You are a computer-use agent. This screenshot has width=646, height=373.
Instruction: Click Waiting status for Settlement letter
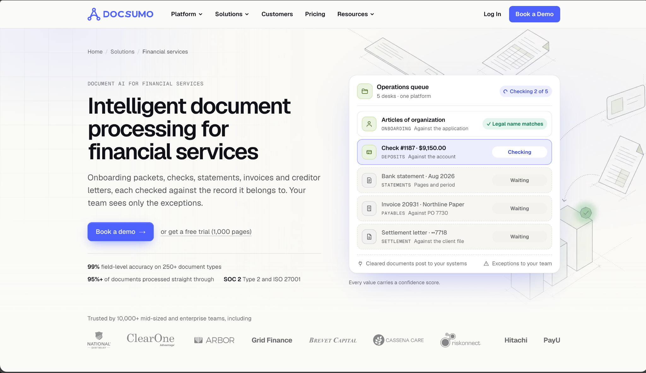point(520,237)
